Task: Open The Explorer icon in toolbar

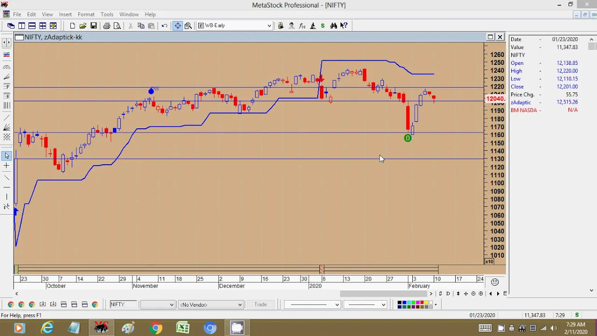Action: 281,26
